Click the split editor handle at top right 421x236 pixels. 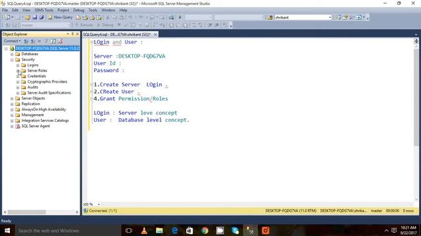pyautogui.click(x=416, y=41)
